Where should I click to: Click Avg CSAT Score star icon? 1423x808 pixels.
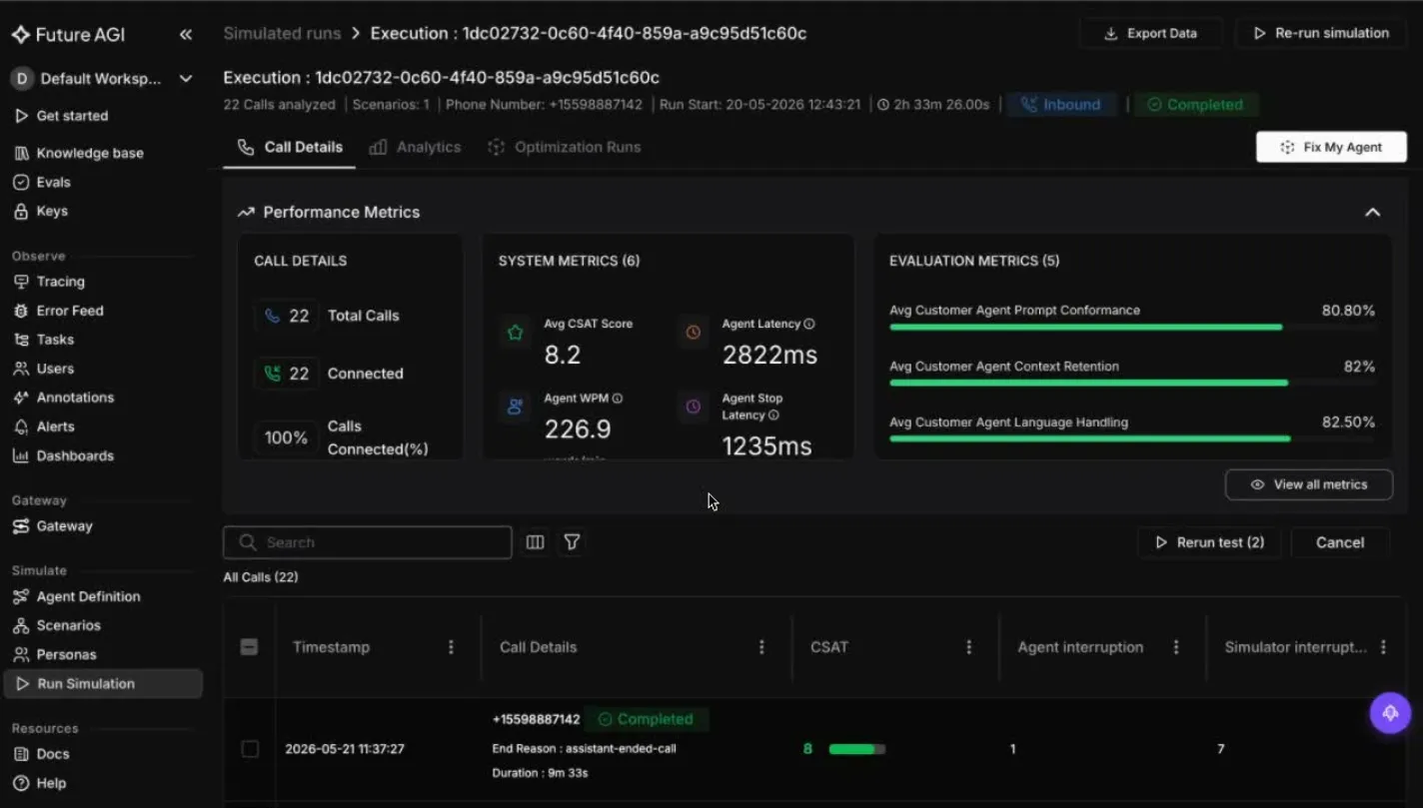(516, 333)
